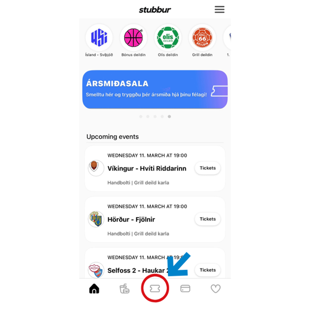
Task: Select the last carousel dot indicator
Action: click(169, 117)
